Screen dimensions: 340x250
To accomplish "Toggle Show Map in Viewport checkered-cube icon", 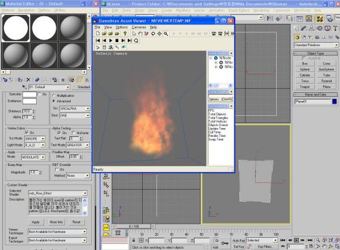I will [71, 80].
